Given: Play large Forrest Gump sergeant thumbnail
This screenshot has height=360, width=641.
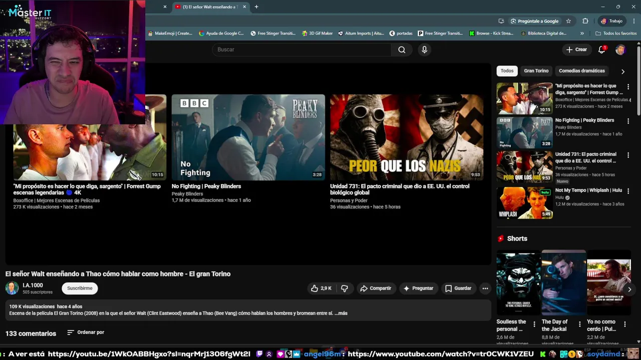Looking at the screenshot, I should coord(90,152).
